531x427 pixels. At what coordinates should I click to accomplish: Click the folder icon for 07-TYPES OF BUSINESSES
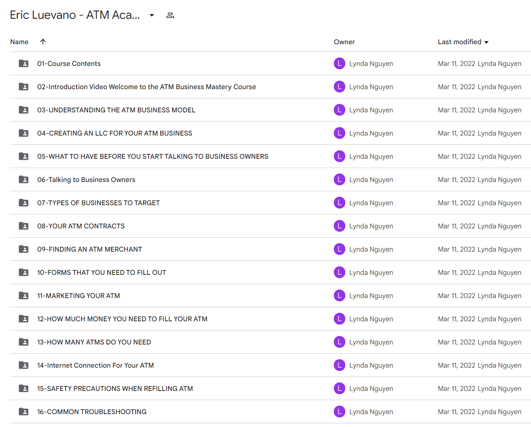pyautogui.click(x=24, y=203)
